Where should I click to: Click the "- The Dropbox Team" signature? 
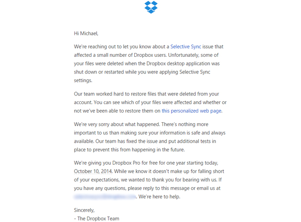click(97, 218)
